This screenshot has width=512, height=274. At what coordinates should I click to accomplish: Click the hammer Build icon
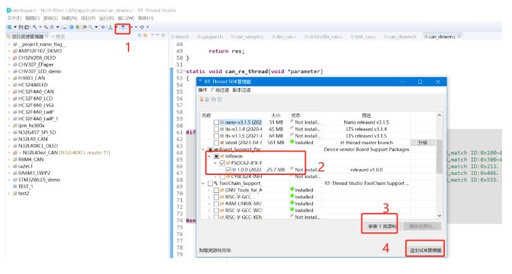[35, 27]
